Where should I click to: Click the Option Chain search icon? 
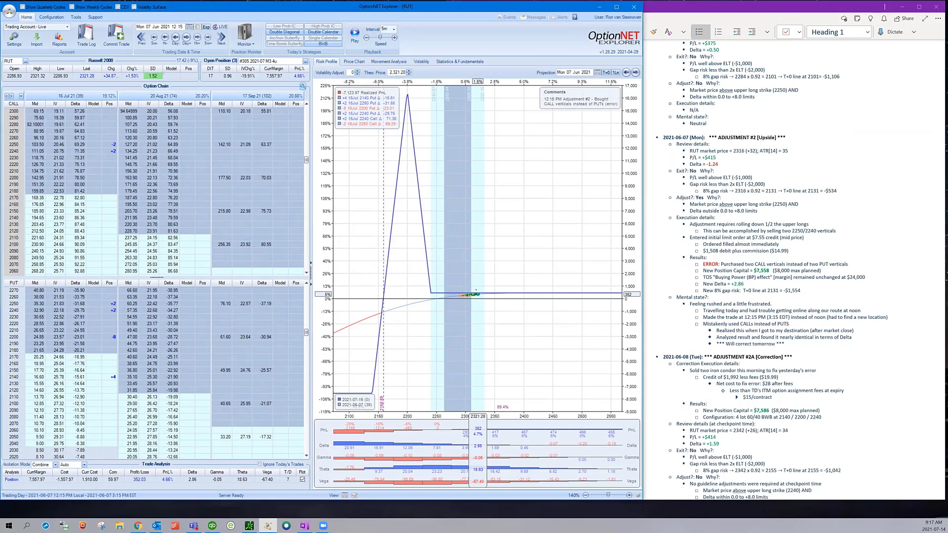(x=303, y=86)
